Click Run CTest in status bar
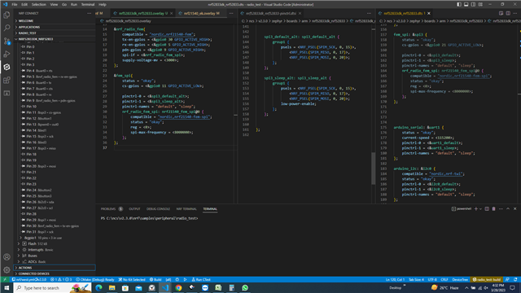The width and height of the screenshot is (521, 293). pyautogui.click(x=201, y=280)
